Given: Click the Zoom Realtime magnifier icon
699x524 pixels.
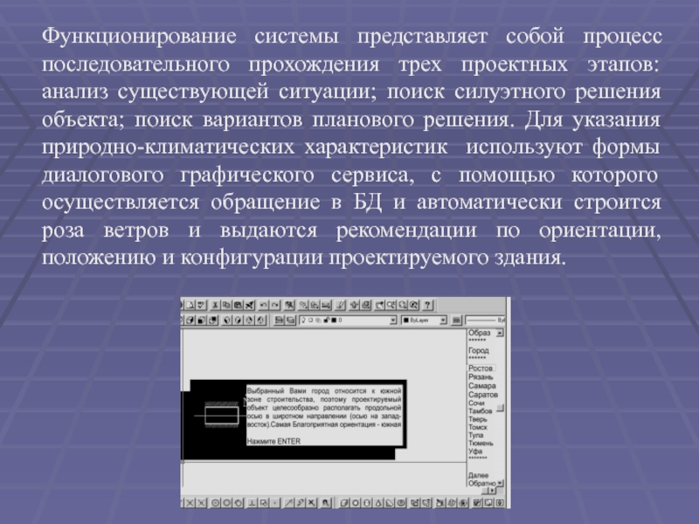Looking at the screenshot, I should [x=391, y=305].
